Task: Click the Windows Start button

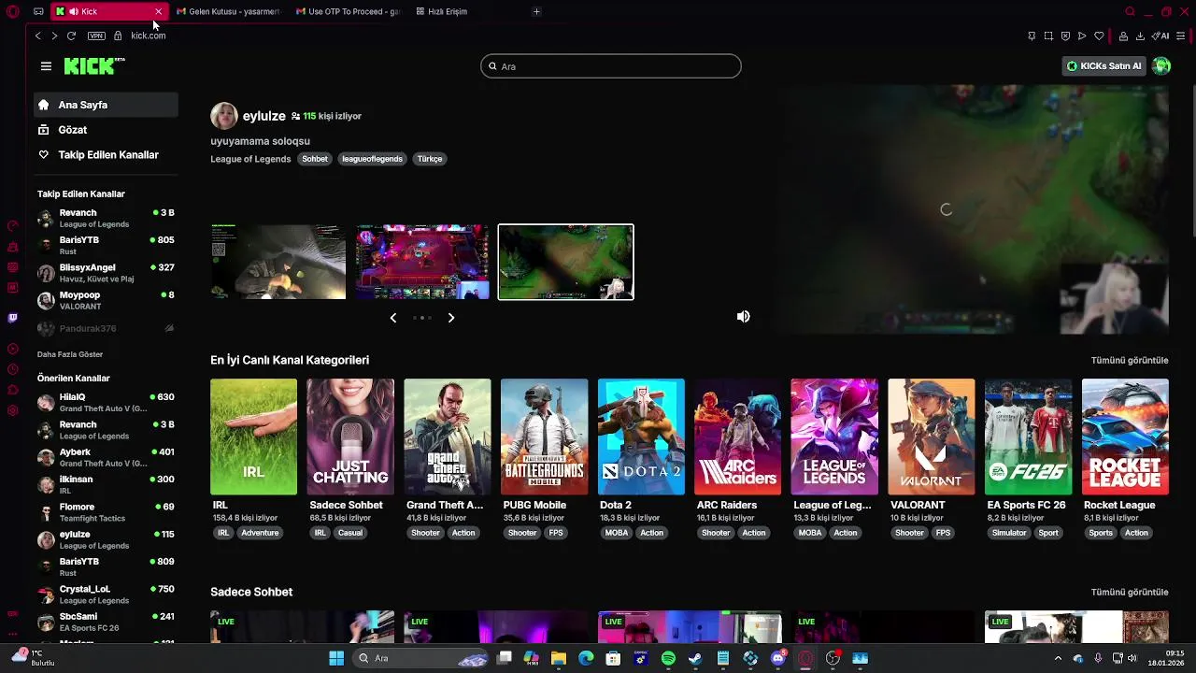Action: (x=336, y=658)
